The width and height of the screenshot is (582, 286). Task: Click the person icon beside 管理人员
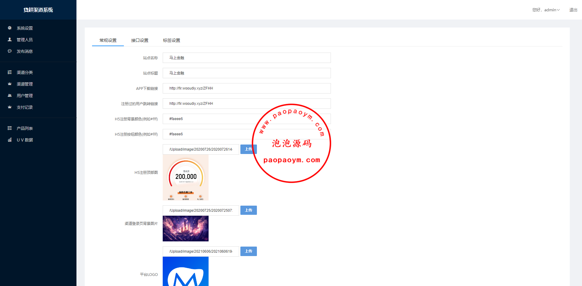(x=10, y=39)
